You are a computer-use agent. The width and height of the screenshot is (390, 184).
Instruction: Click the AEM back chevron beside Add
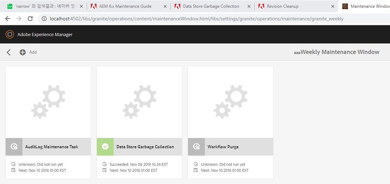(9, 52)
